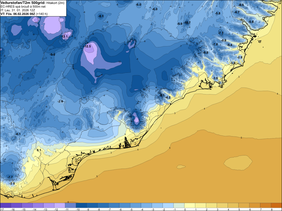
Task: Click the legend swatch between -17 and -16
Action: [6, 205]
